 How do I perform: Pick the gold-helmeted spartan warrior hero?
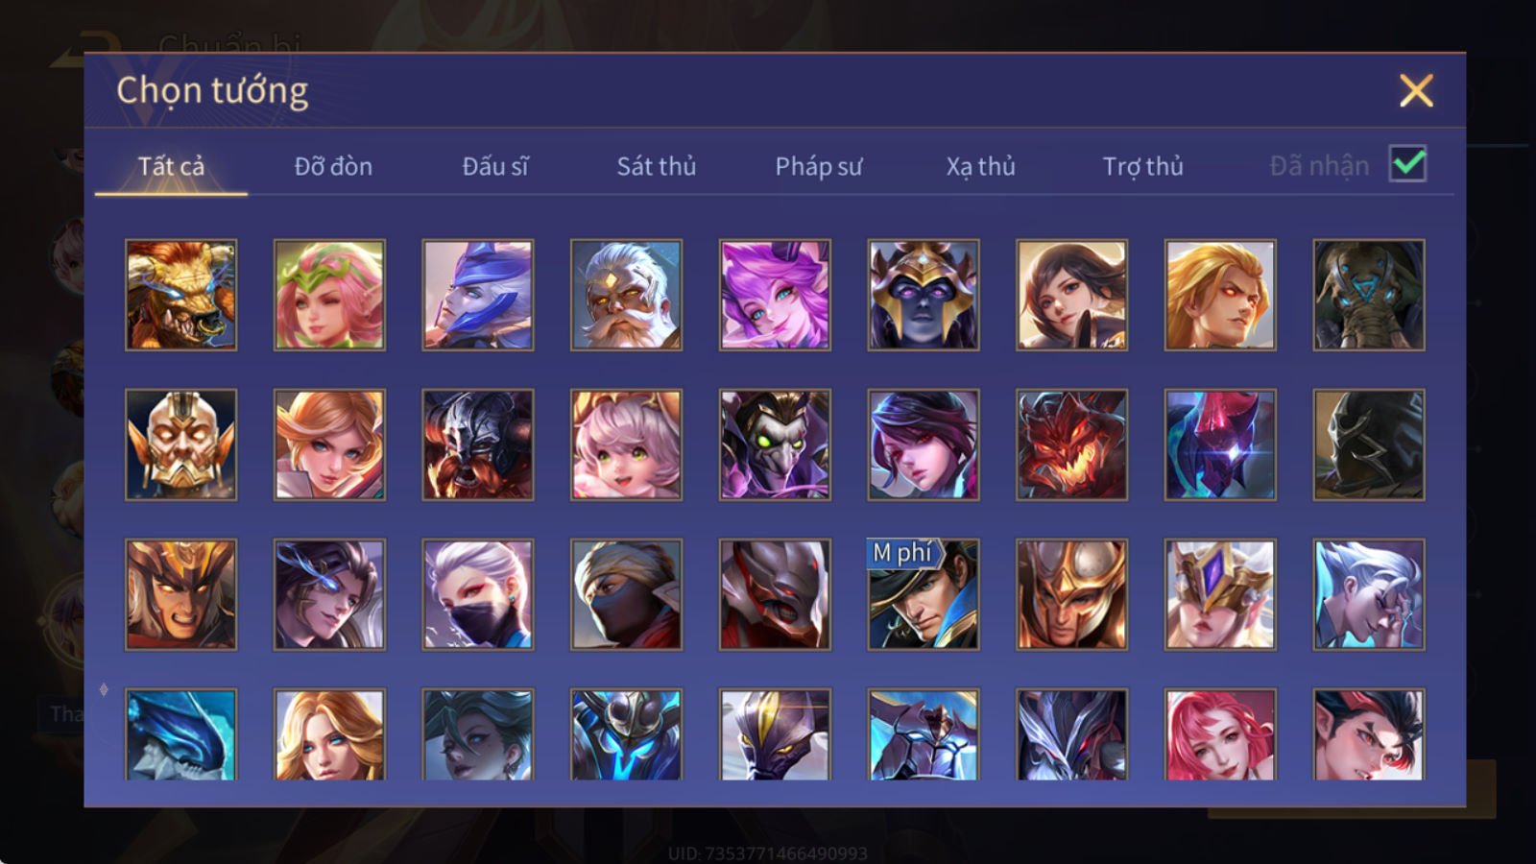1071,594
